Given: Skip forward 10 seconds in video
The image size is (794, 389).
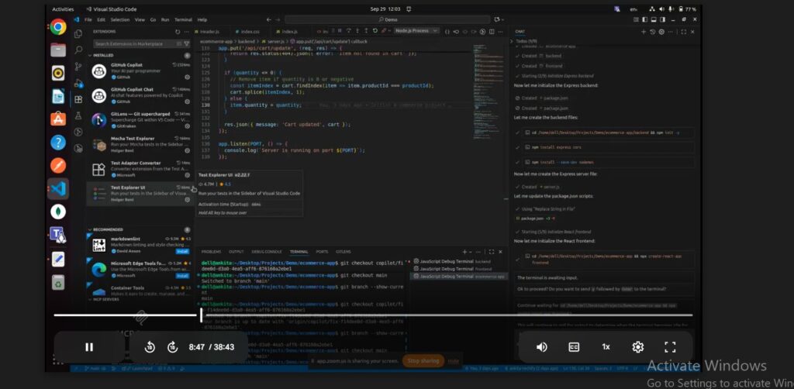Looking at the screenshot, I should [x=173, y=347].
